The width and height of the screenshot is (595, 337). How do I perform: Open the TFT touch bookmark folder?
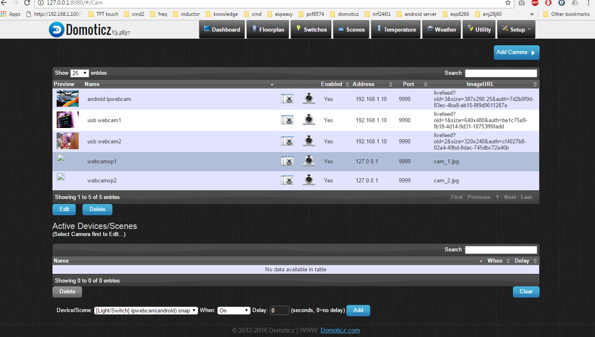tap(104, 14)
